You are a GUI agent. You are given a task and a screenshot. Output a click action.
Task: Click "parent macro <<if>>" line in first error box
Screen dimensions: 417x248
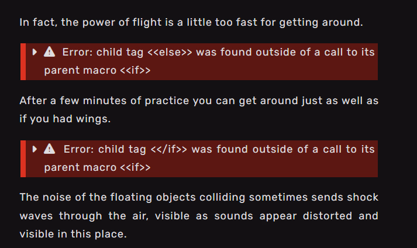pos(97,71)
